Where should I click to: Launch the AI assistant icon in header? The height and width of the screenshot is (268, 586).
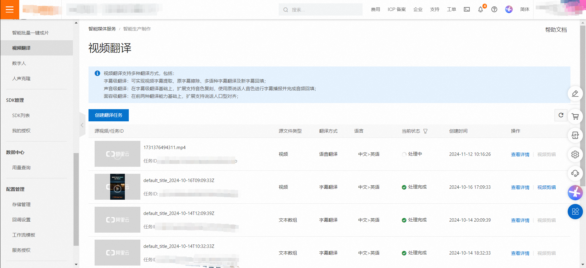508,9
